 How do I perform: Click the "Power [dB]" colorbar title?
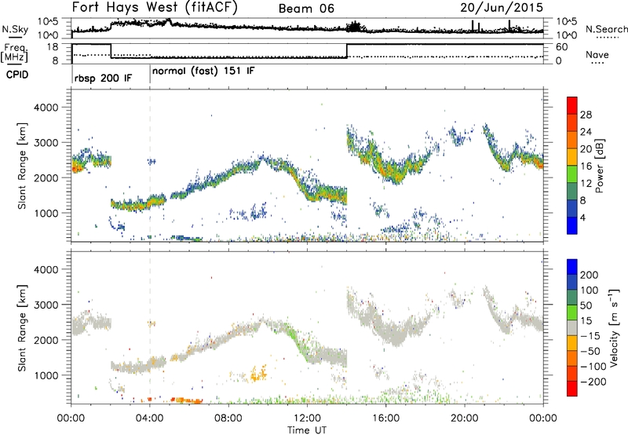pyautogui.click(x=599, y=166)
